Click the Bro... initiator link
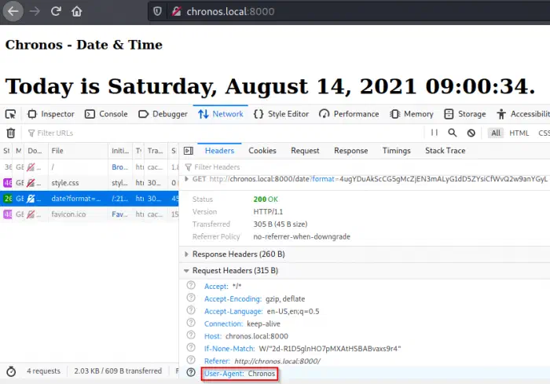 pyautogui.click(x=120, y=167)
